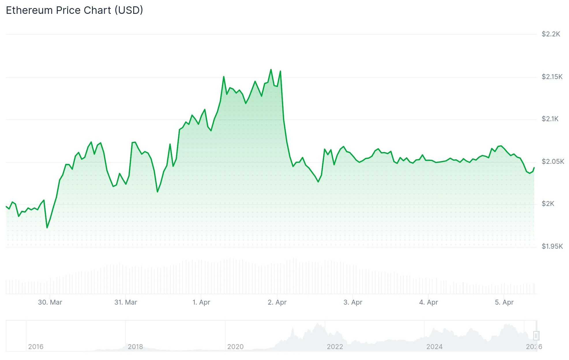Click the $2.15K price axis label
The image size is (569, 360).
click(552, 77)
